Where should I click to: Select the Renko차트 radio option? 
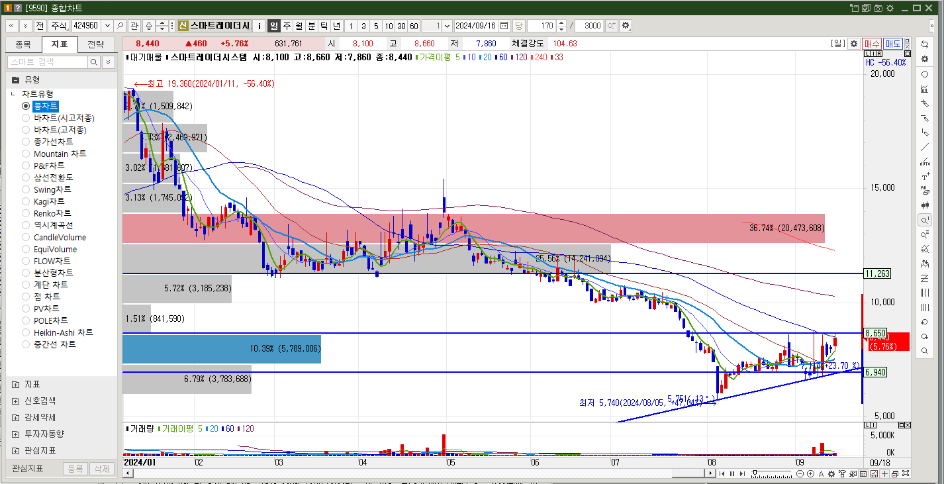[x=26, y=213]
